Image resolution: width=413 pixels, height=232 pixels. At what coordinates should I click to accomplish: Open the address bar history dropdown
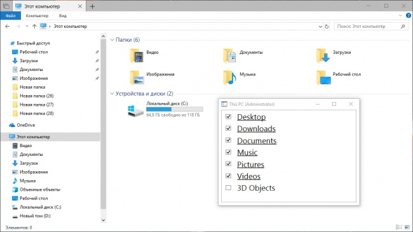point(320,26)
